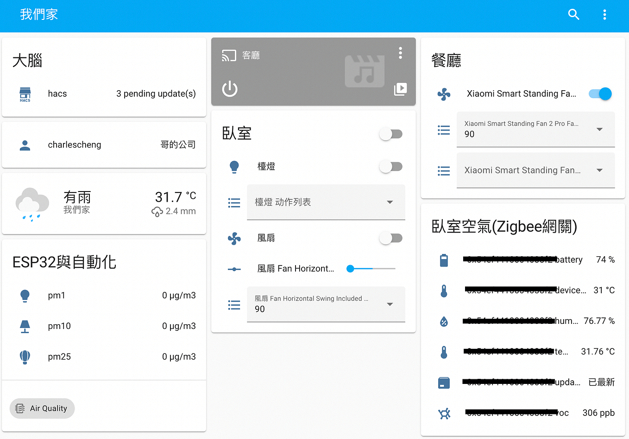Click the 3 pending update(s) text
The width and height of the screenshot is (629, 439).
(156, 94)
